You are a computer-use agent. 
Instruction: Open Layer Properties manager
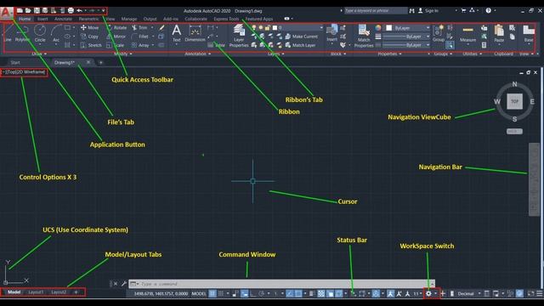239,36
